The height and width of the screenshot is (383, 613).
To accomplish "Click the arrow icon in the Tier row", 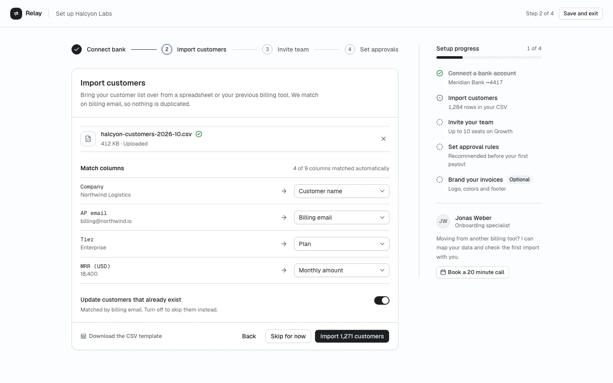I will click(284, 244).
